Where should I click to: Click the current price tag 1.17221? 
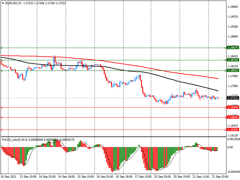(x=233, y=98)
